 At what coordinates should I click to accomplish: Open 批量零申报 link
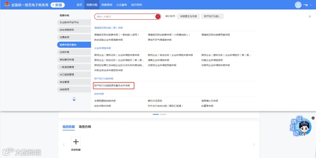(x=207, y=106)
